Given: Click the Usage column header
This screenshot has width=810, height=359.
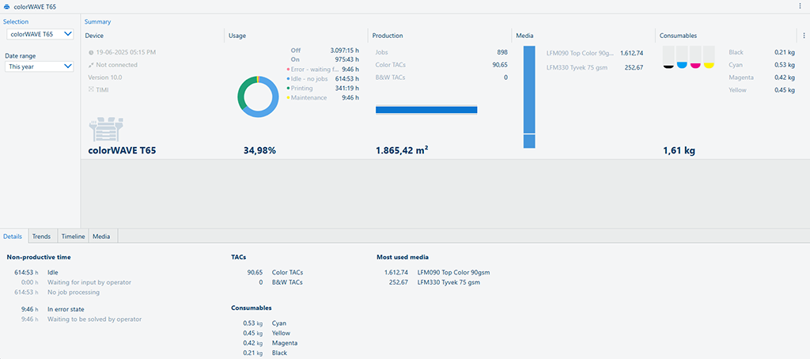Looking at the screenshot, I should [237, 36].
